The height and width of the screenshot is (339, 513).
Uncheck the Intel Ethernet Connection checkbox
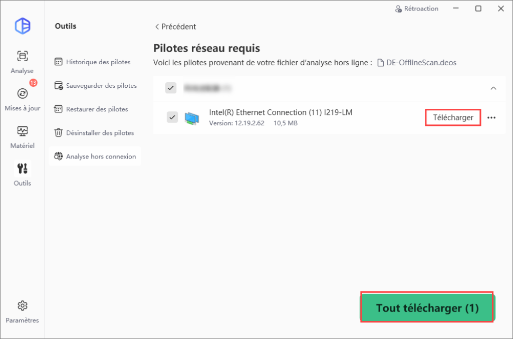172,117
